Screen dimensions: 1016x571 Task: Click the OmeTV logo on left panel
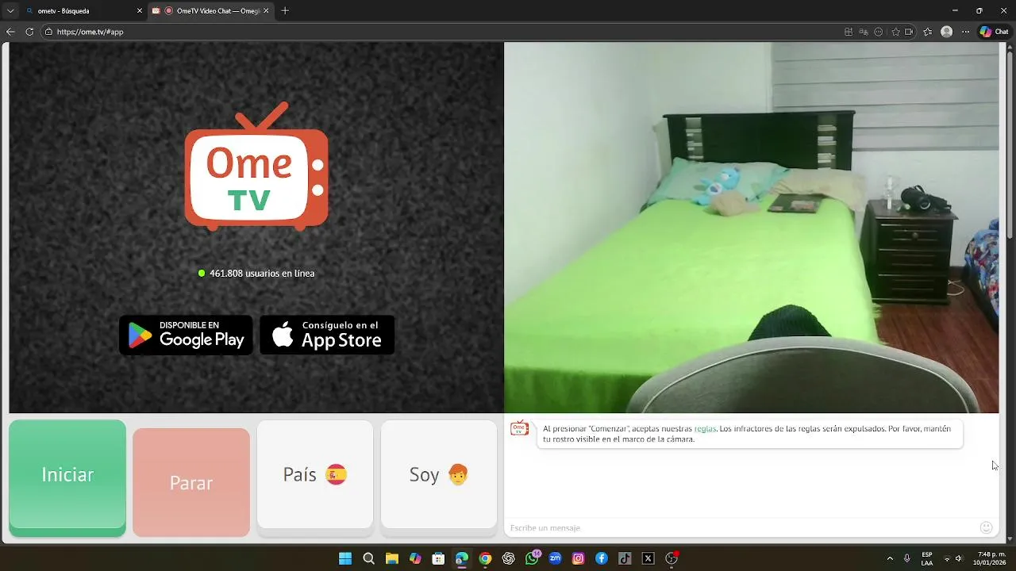pyautogui.click(x=256, y=167)
